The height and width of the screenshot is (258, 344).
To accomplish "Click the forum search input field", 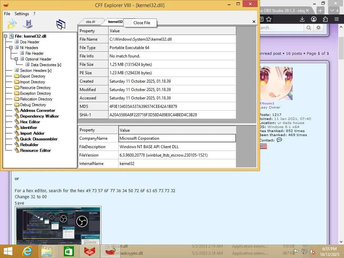I will (x=282, y=28).
